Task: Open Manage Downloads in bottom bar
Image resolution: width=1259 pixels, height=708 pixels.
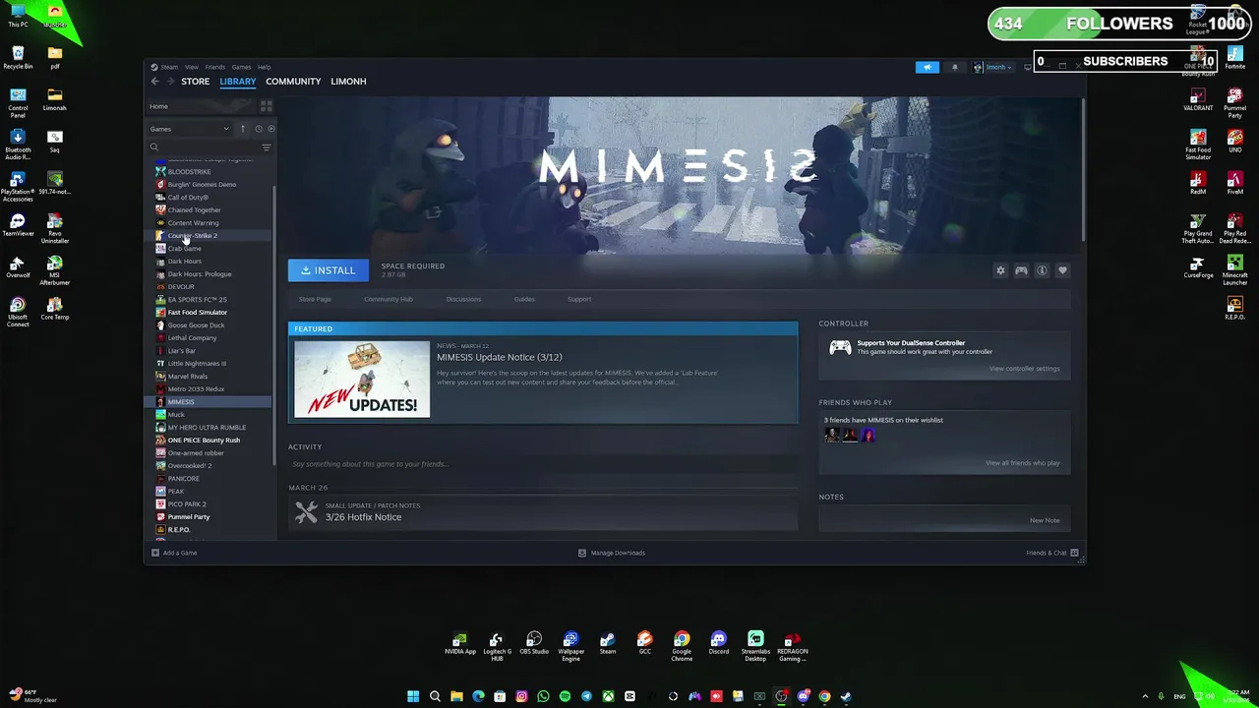Action: pyautogui.click(x=612, y=553)
